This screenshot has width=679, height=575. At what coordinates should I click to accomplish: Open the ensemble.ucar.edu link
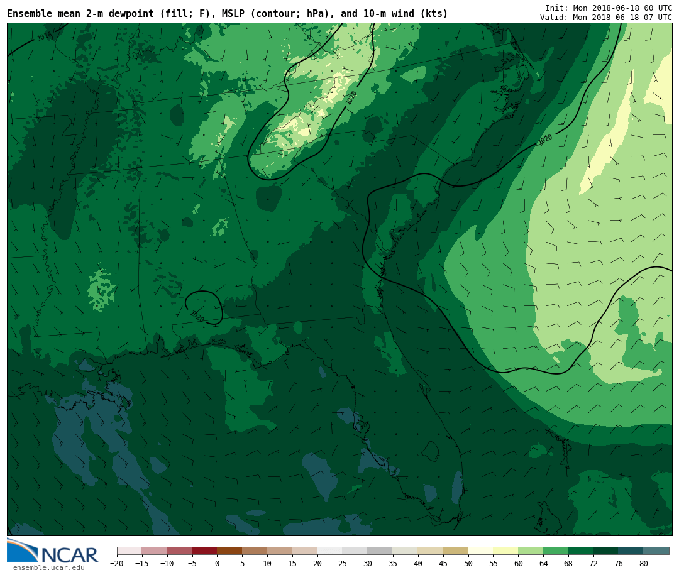(x=48, y=568)
